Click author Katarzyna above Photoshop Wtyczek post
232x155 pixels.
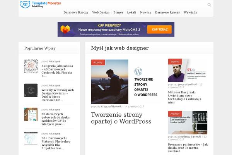click(x=54, y=133)
